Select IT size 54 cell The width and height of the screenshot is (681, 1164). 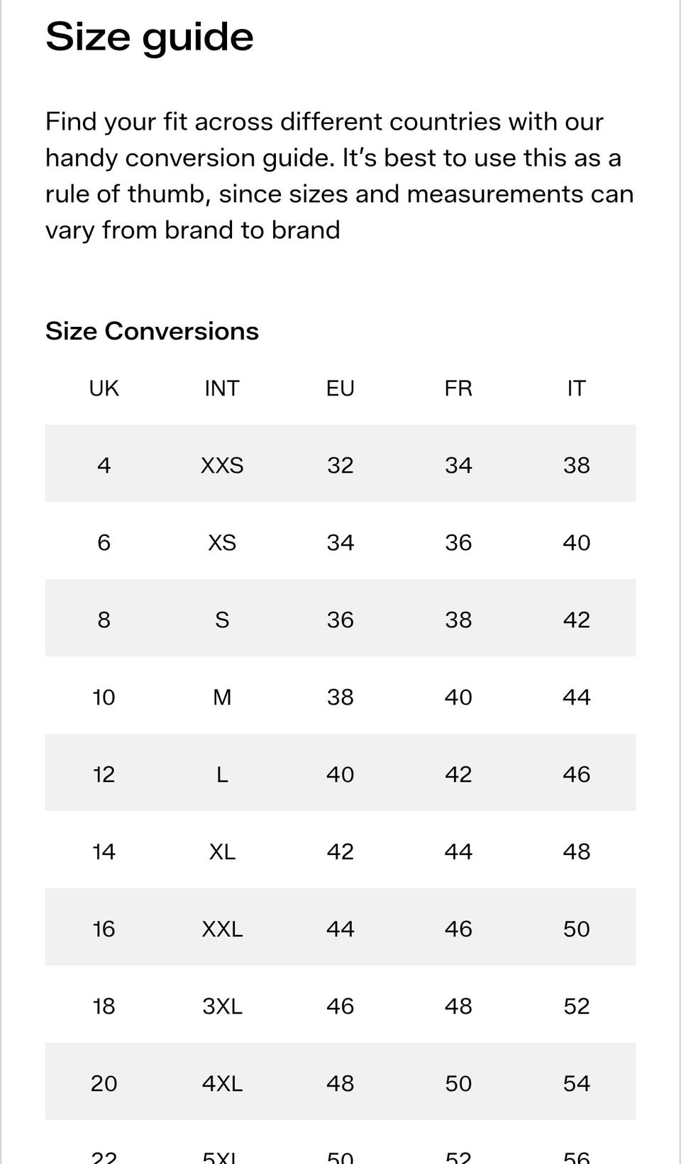point(576,1083)
